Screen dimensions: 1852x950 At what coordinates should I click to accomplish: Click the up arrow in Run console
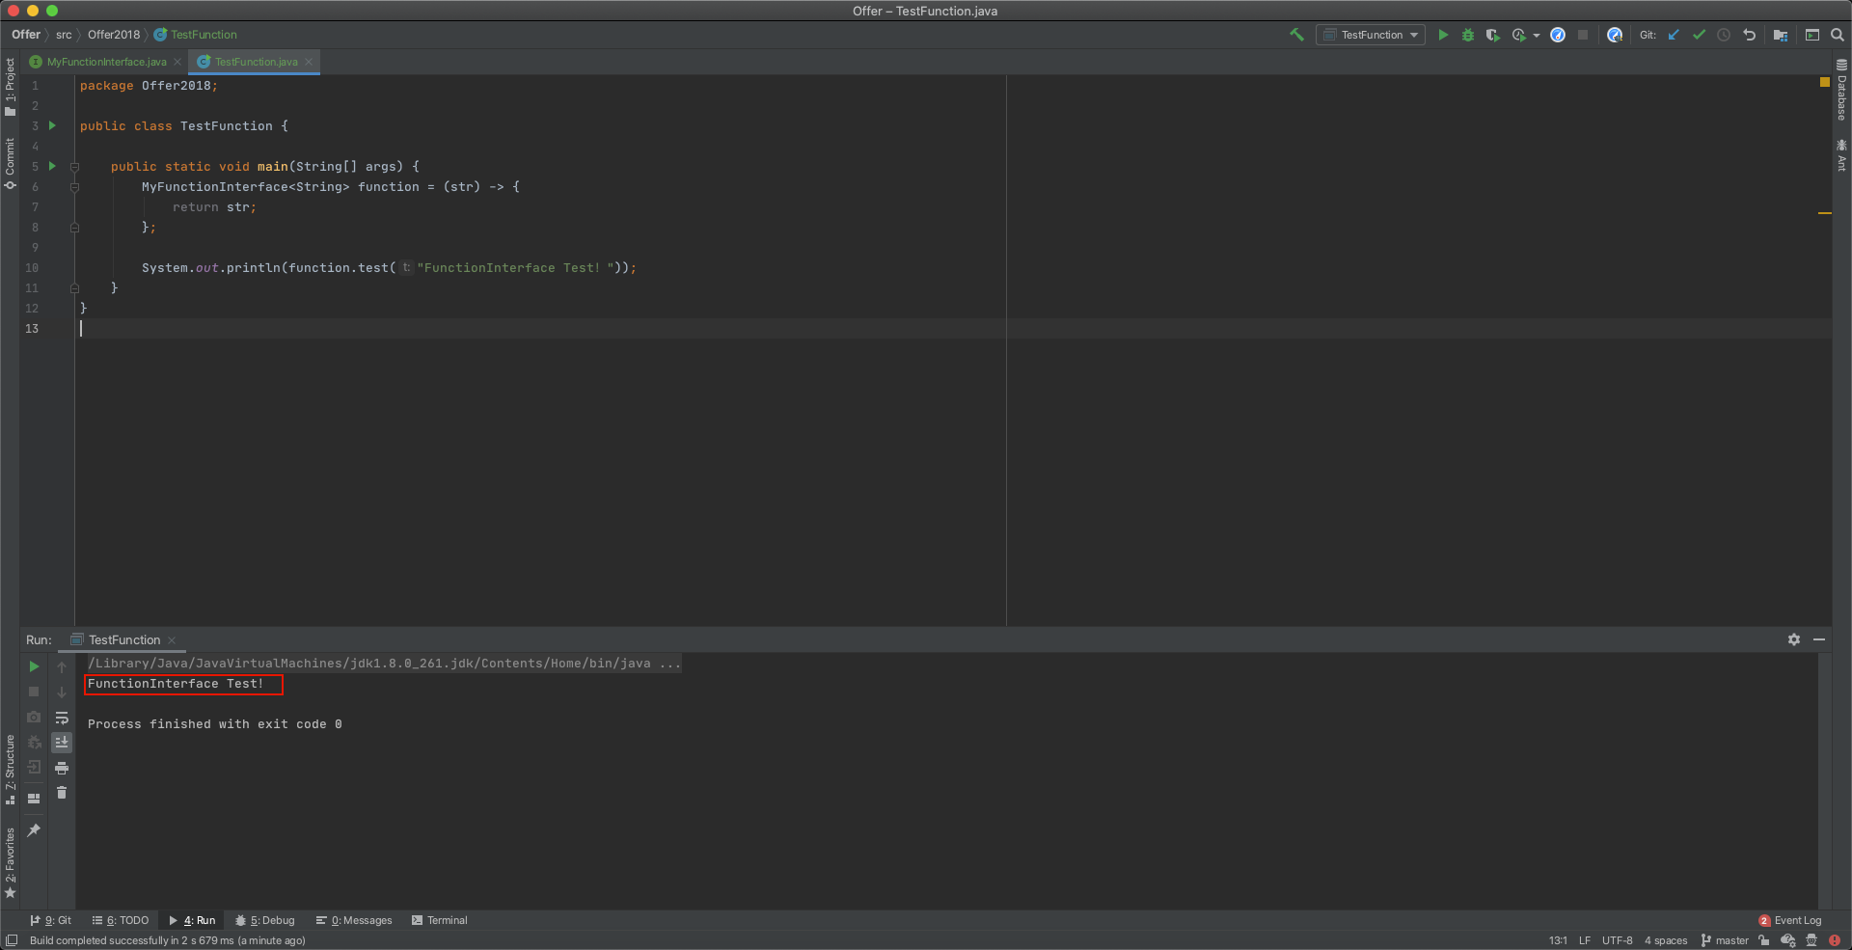[x=62, y=667]
